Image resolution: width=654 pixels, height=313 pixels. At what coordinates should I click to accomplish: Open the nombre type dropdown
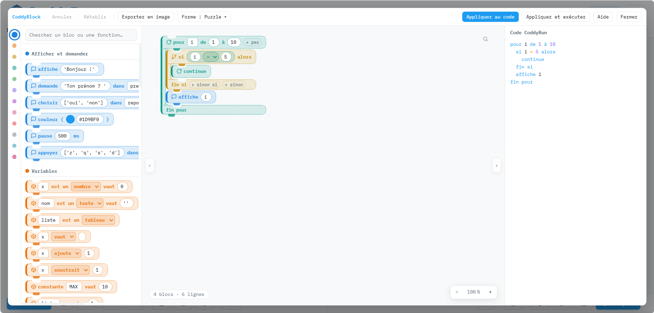point(86,186)
